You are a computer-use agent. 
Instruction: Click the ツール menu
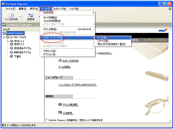[x=46, y=9]
